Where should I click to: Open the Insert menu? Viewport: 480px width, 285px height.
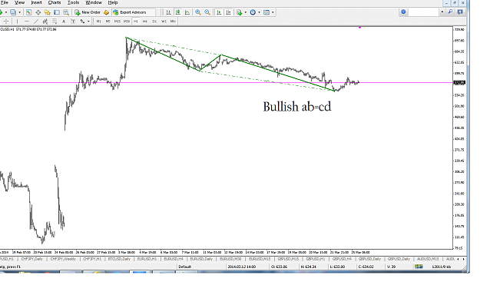pos(36,2)
